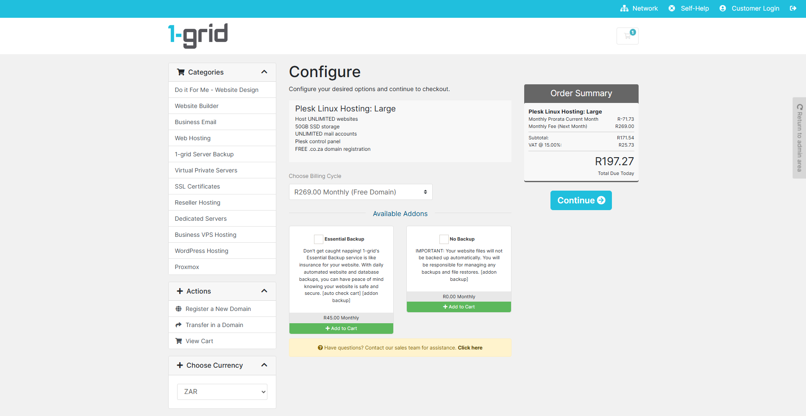Click the cart icon beside View Cart

[178, 341]
